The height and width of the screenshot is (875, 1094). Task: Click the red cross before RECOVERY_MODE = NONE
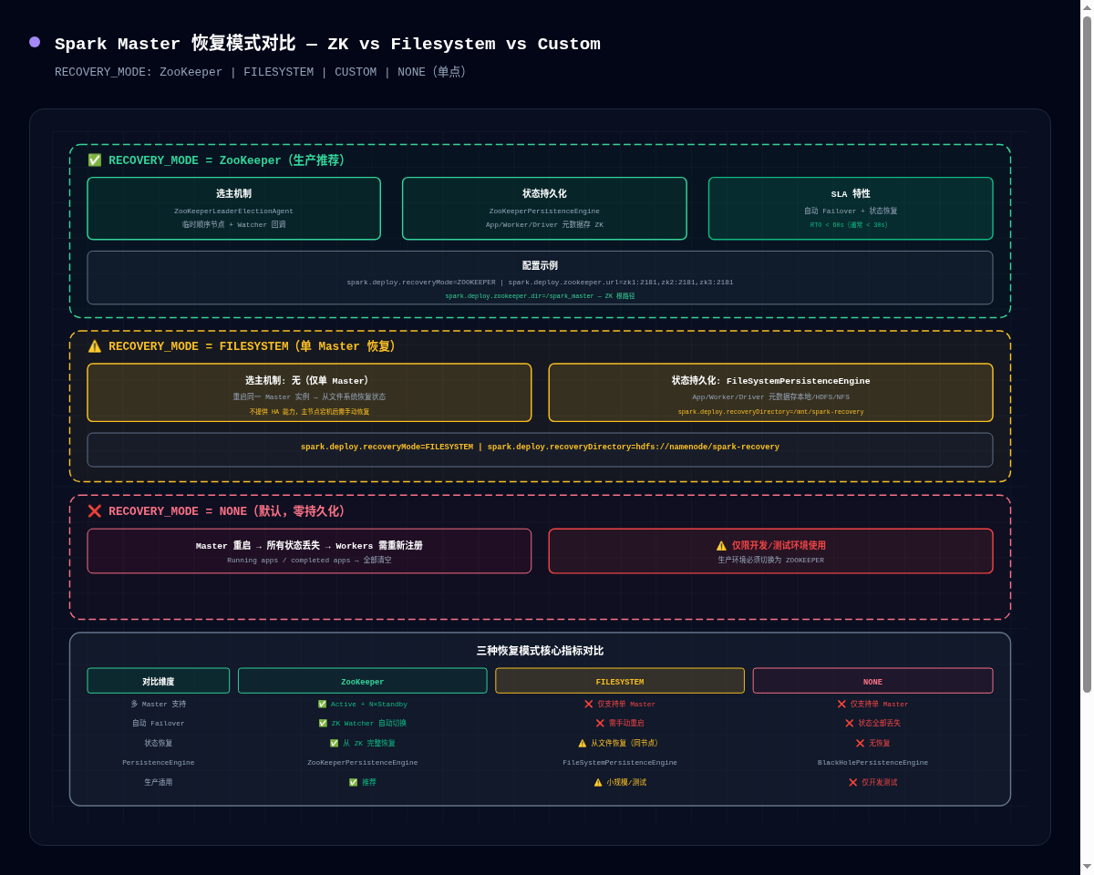coord(95,511)
